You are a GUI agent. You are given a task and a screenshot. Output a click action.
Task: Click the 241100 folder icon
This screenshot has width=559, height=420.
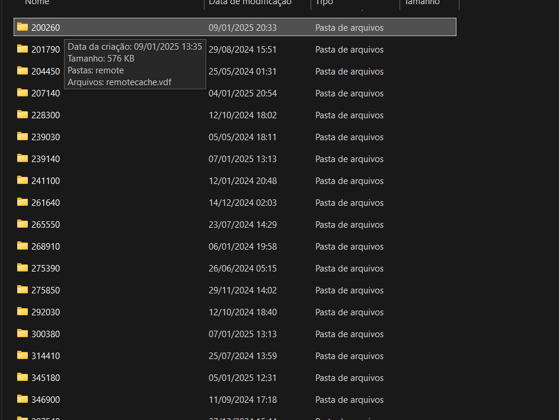click(23, 180)
